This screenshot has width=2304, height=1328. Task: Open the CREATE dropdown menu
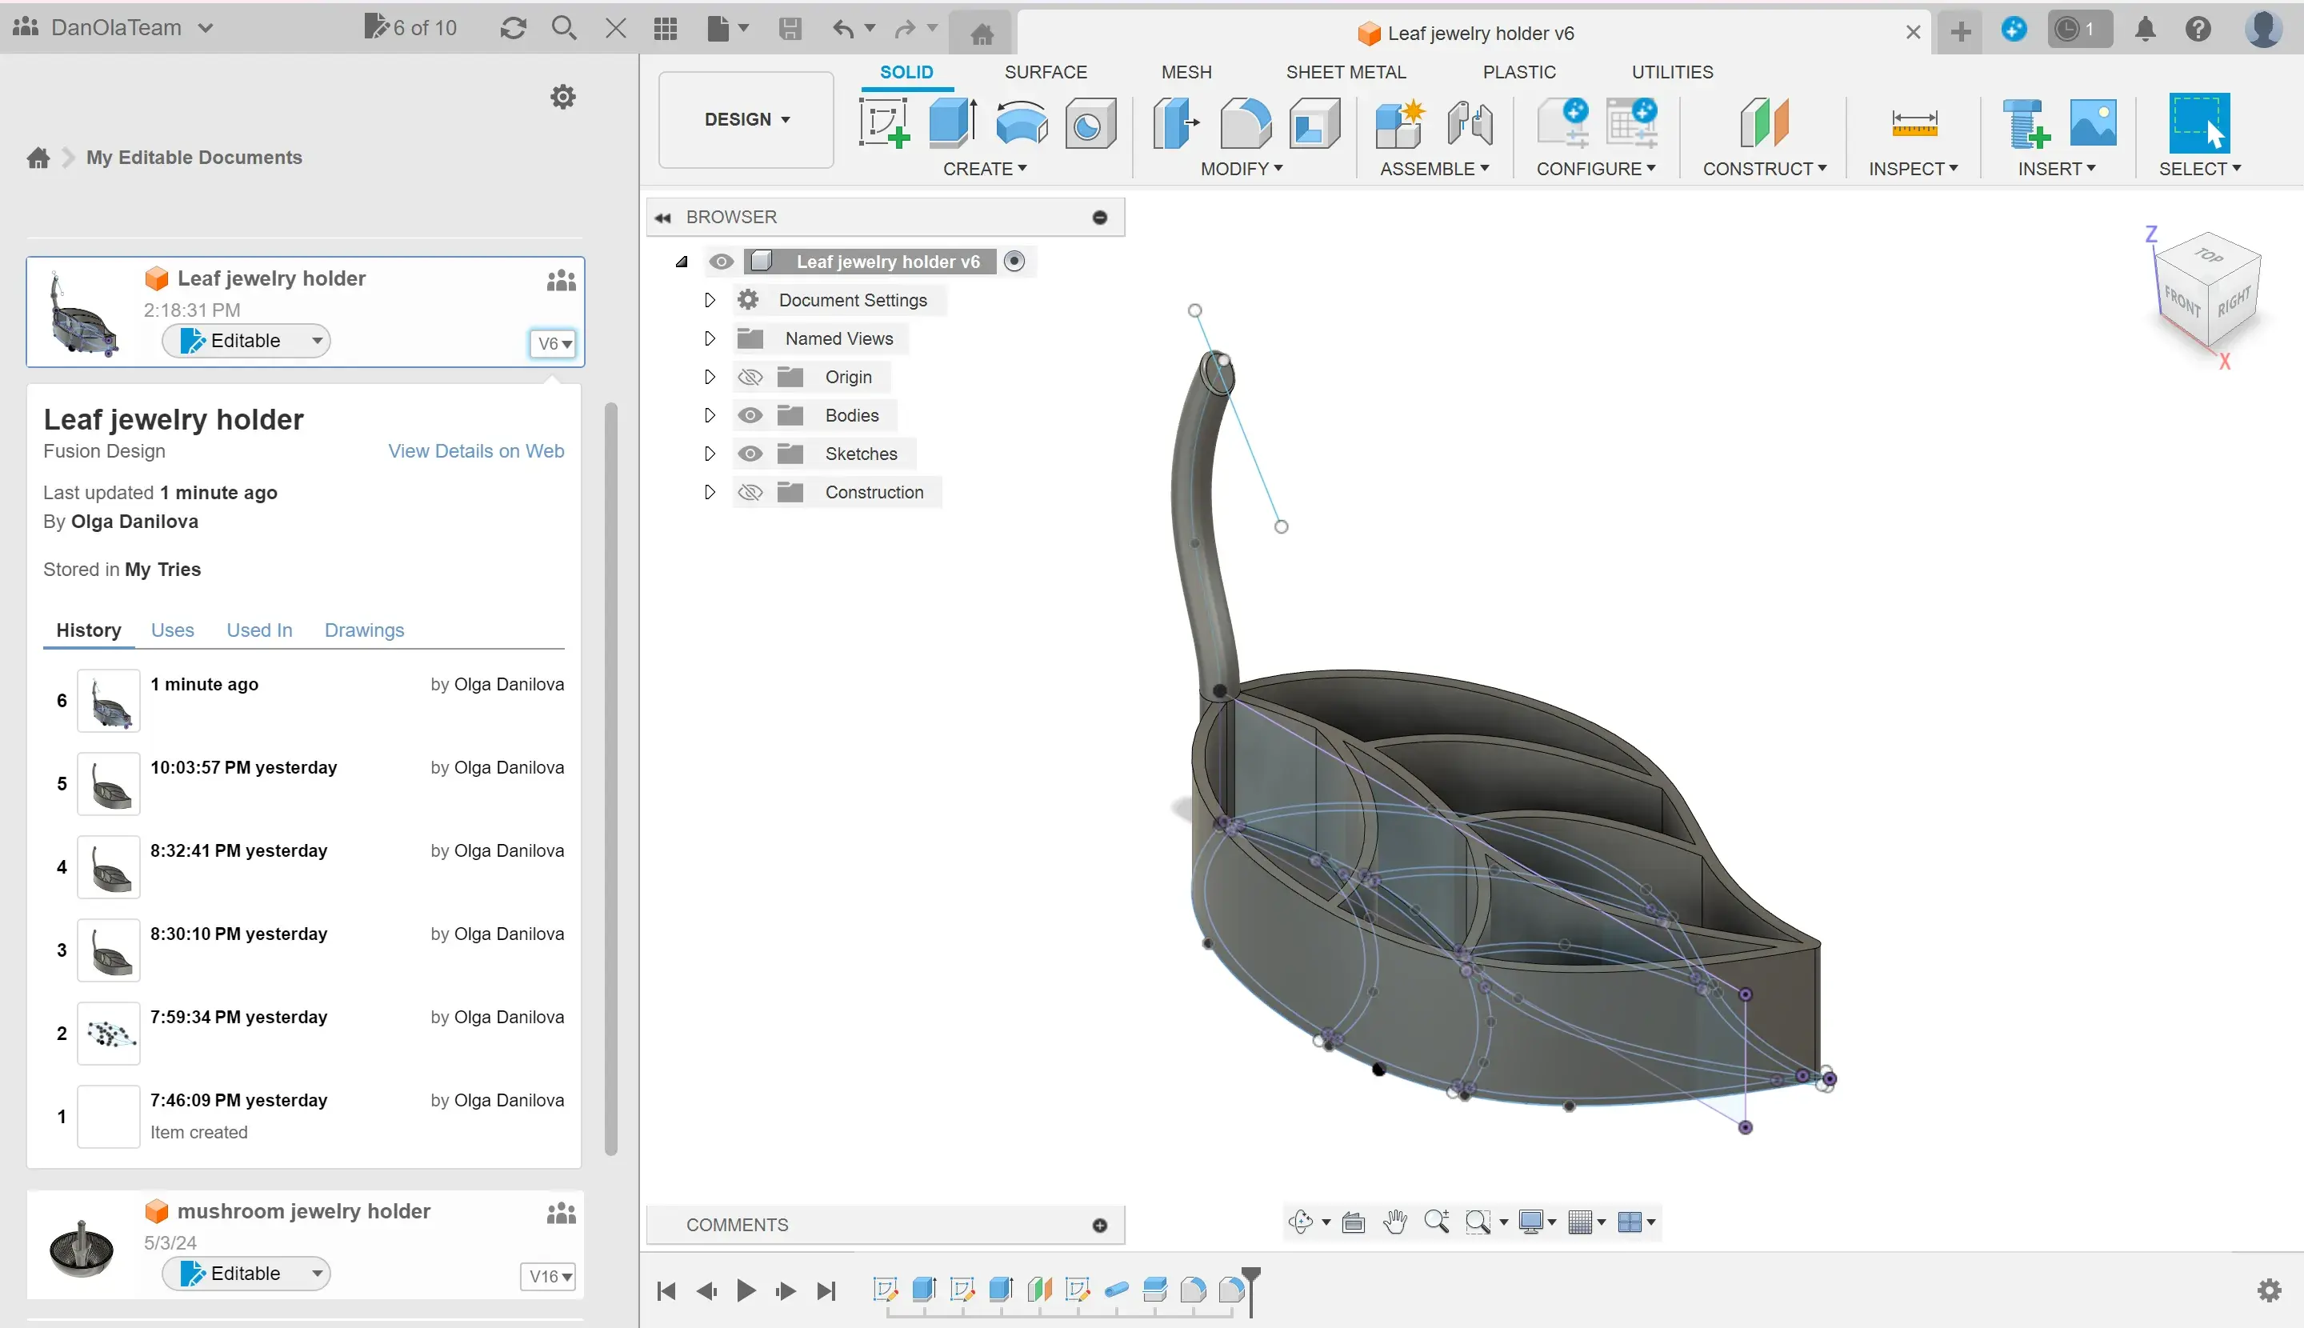(x=984, y=169)
